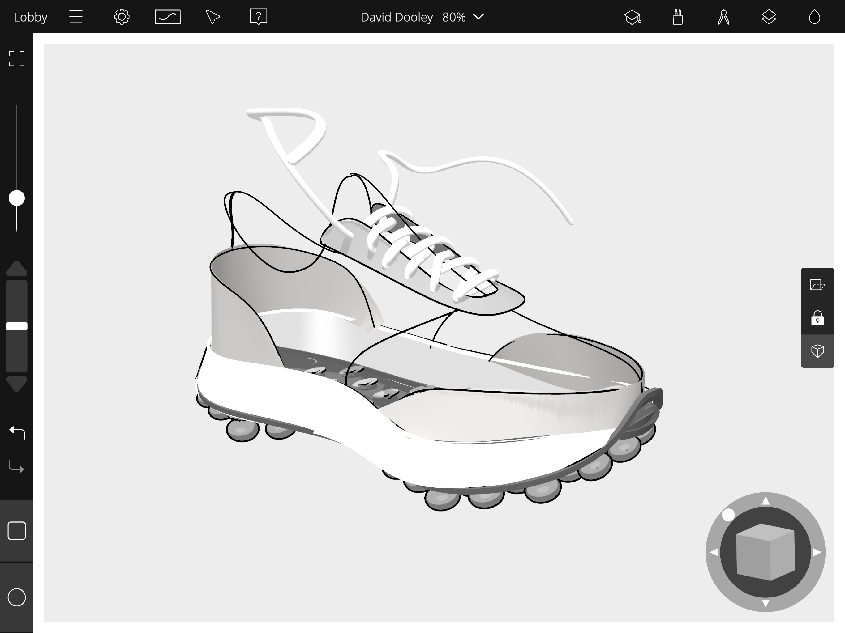Expand the 80% zoom dropdown
This screenshot has width=845, height=633.
point(478,17)
